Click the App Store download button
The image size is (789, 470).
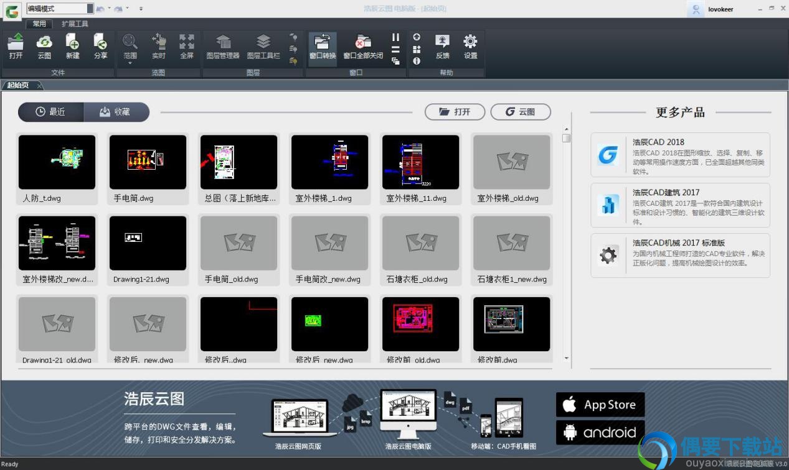point(600,405)
